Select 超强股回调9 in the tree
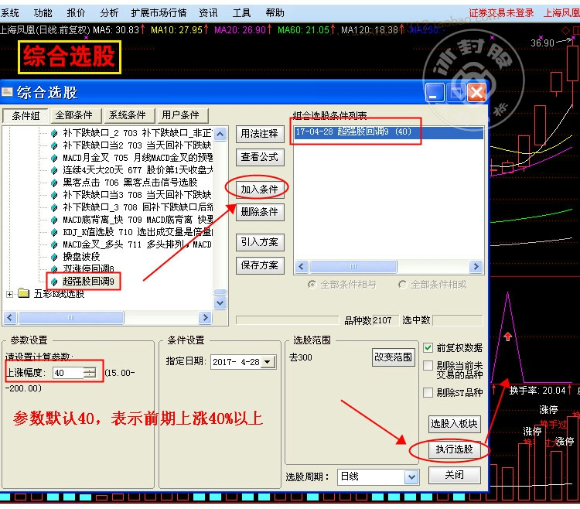Screen dimensions: 580x509 click(89, 282)
